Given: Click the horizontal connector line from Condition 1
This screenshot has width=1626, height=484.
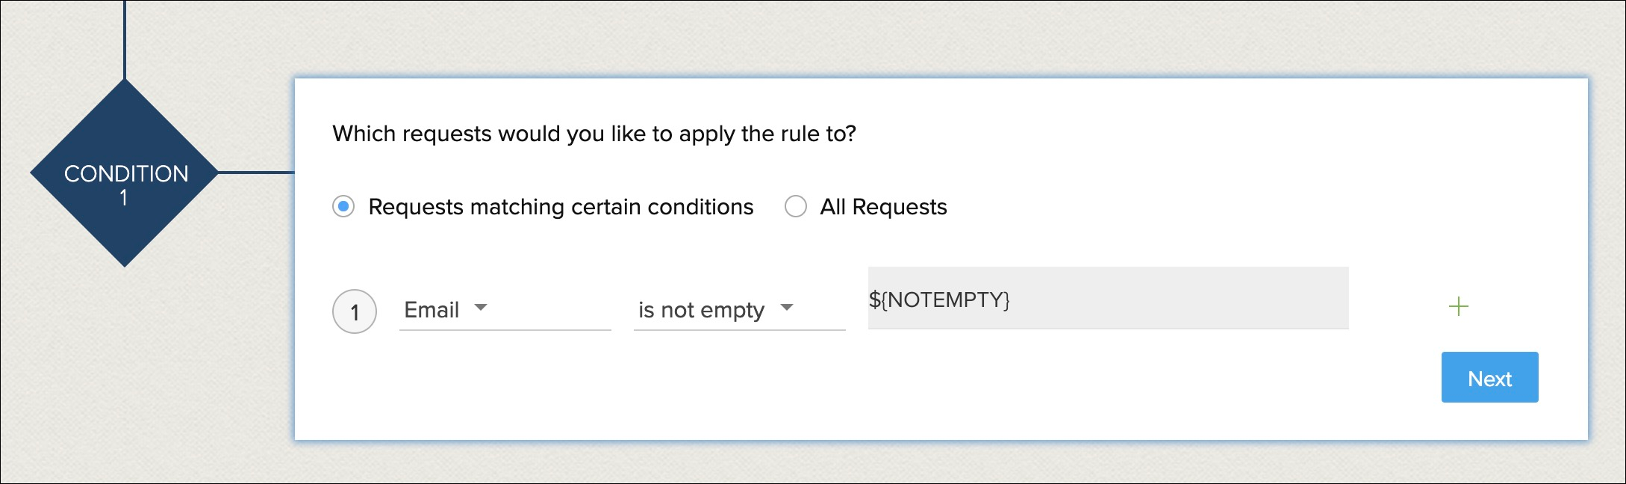Looking at the screenshot, I should pos(256,173).
